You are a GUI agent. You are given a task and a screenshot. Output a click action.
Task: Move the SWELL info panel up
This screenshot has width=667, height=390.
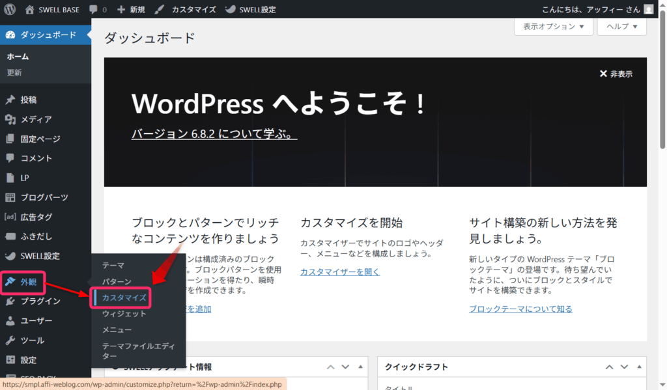pos(330,367)
